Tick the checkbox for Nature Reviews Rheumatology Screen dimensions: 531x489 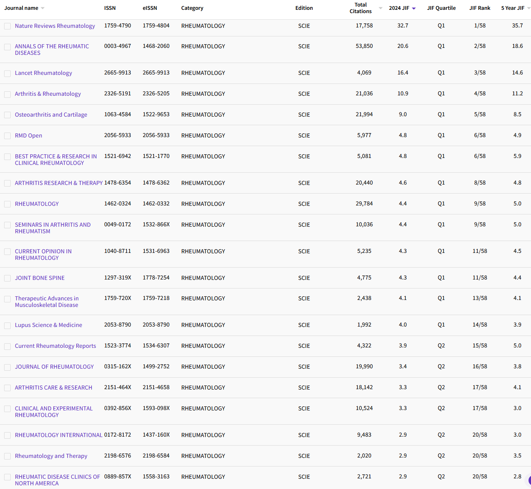7,26
